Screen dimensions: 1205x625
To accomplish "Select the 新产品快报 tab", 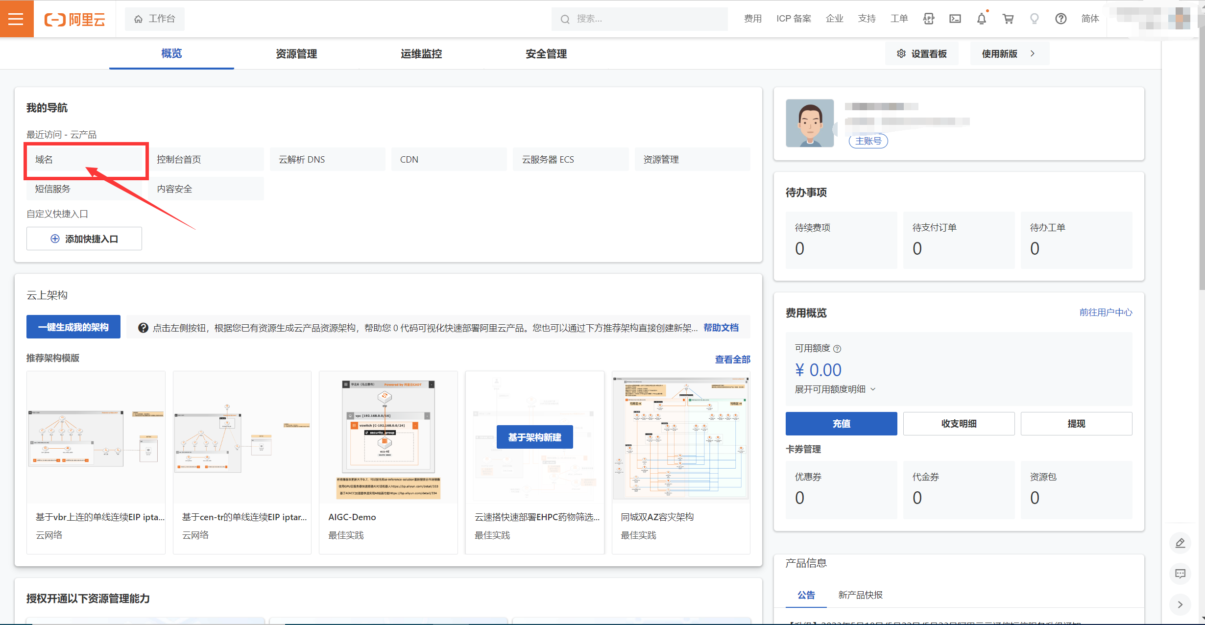I will (x=860, y=595).
